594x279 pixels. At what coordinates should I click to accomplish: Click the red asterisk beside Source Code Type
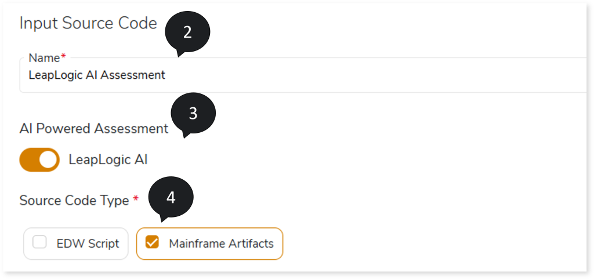point(136,199)
